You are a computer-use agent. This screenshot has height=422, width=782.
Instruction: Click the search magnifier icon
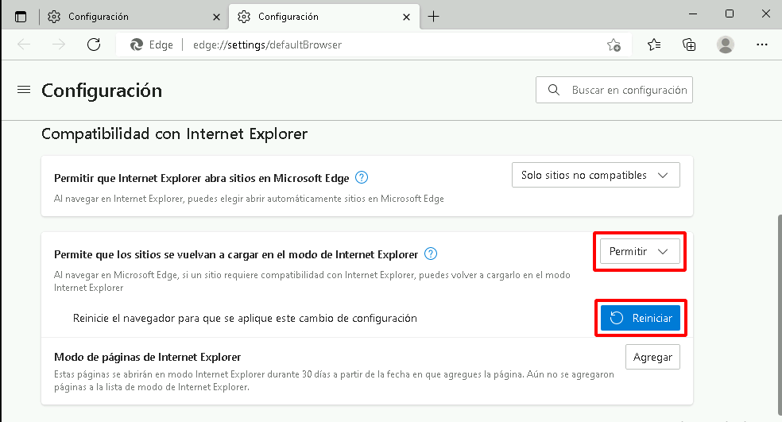554,90
